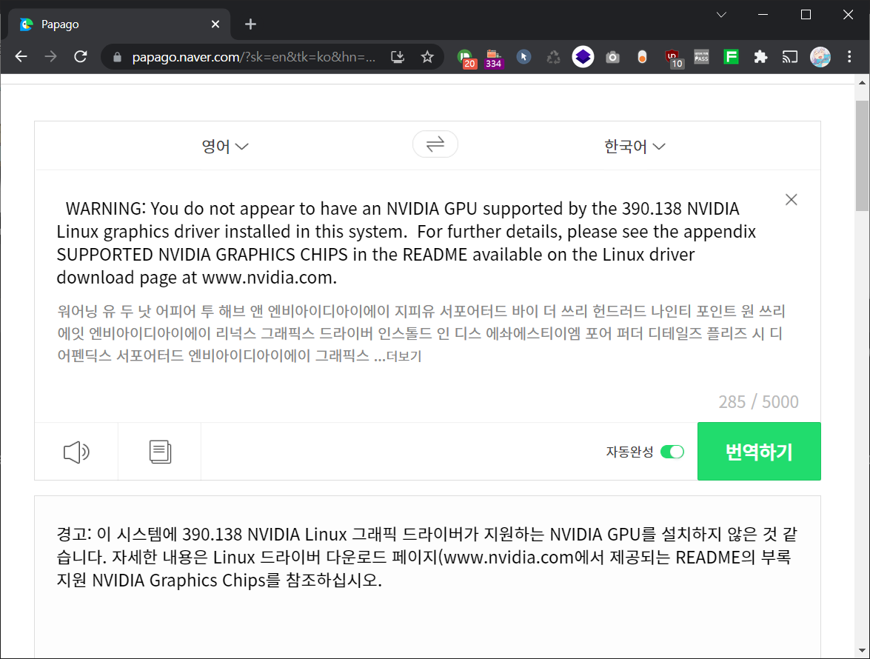Click the scrollbar down arrow
870x659 pixels.
(x=862, y=651)
